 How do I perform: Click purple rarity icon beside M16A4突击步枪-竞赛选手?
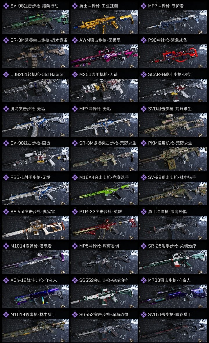(x=75, y=177)
